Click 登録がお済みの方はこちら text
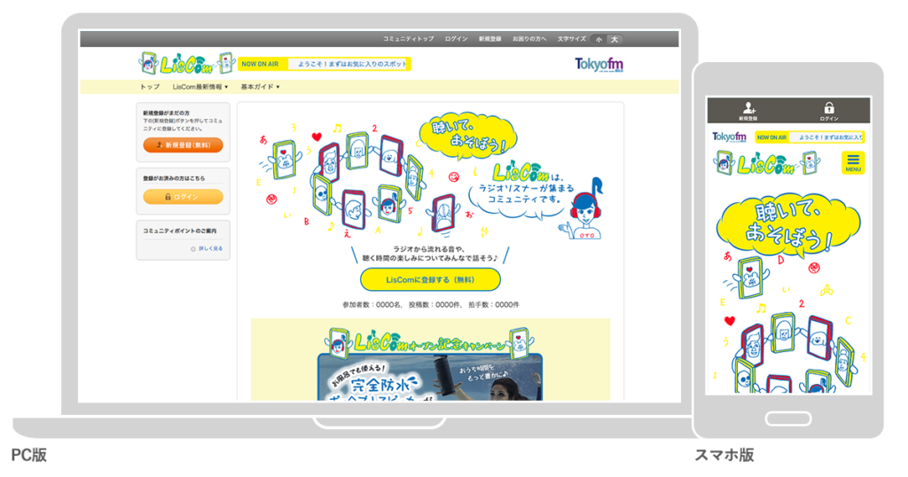 [x=174, y=178]
